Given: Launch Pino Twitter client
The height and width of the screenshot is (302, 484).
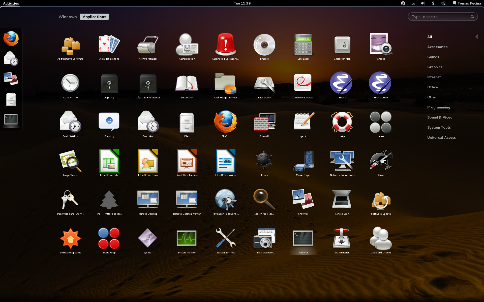Looking at the screenshot, I should coord(109,202).
